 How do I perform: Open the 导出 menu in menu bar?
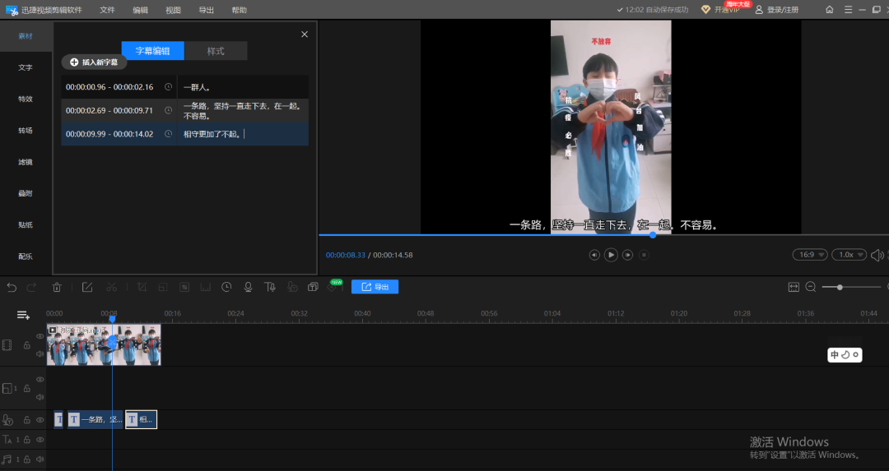207,10
